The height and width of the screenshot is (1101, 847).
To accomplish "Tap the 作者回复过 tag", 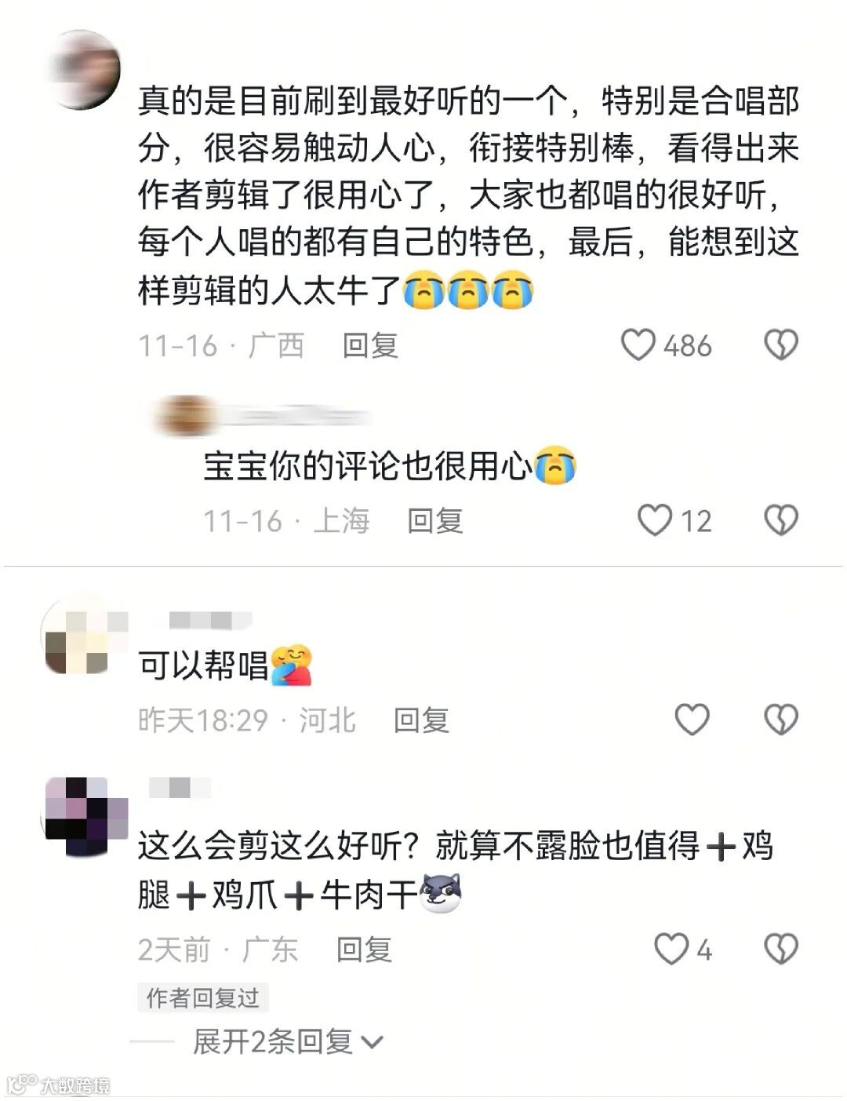I will click(x=202, y=997).
